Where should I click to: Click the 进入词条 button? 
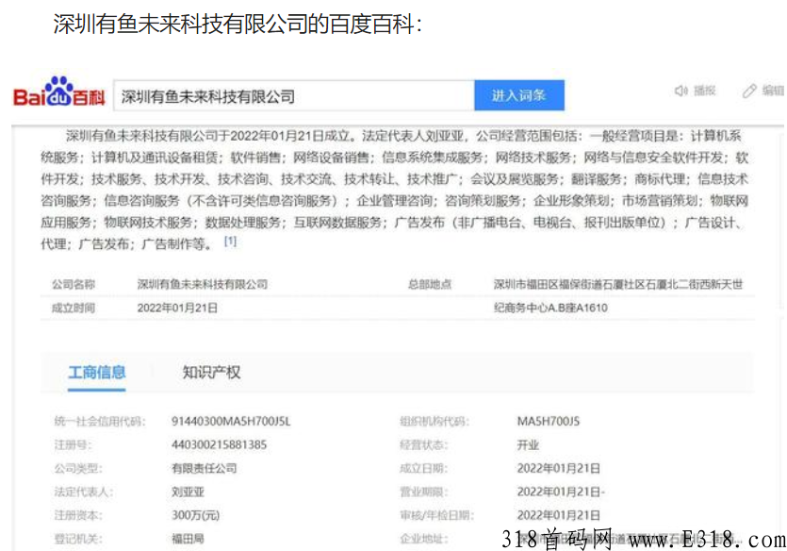(519, 95)
